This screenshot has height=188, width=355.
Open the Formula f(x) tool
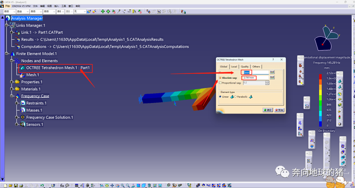[x=62, y=186]
